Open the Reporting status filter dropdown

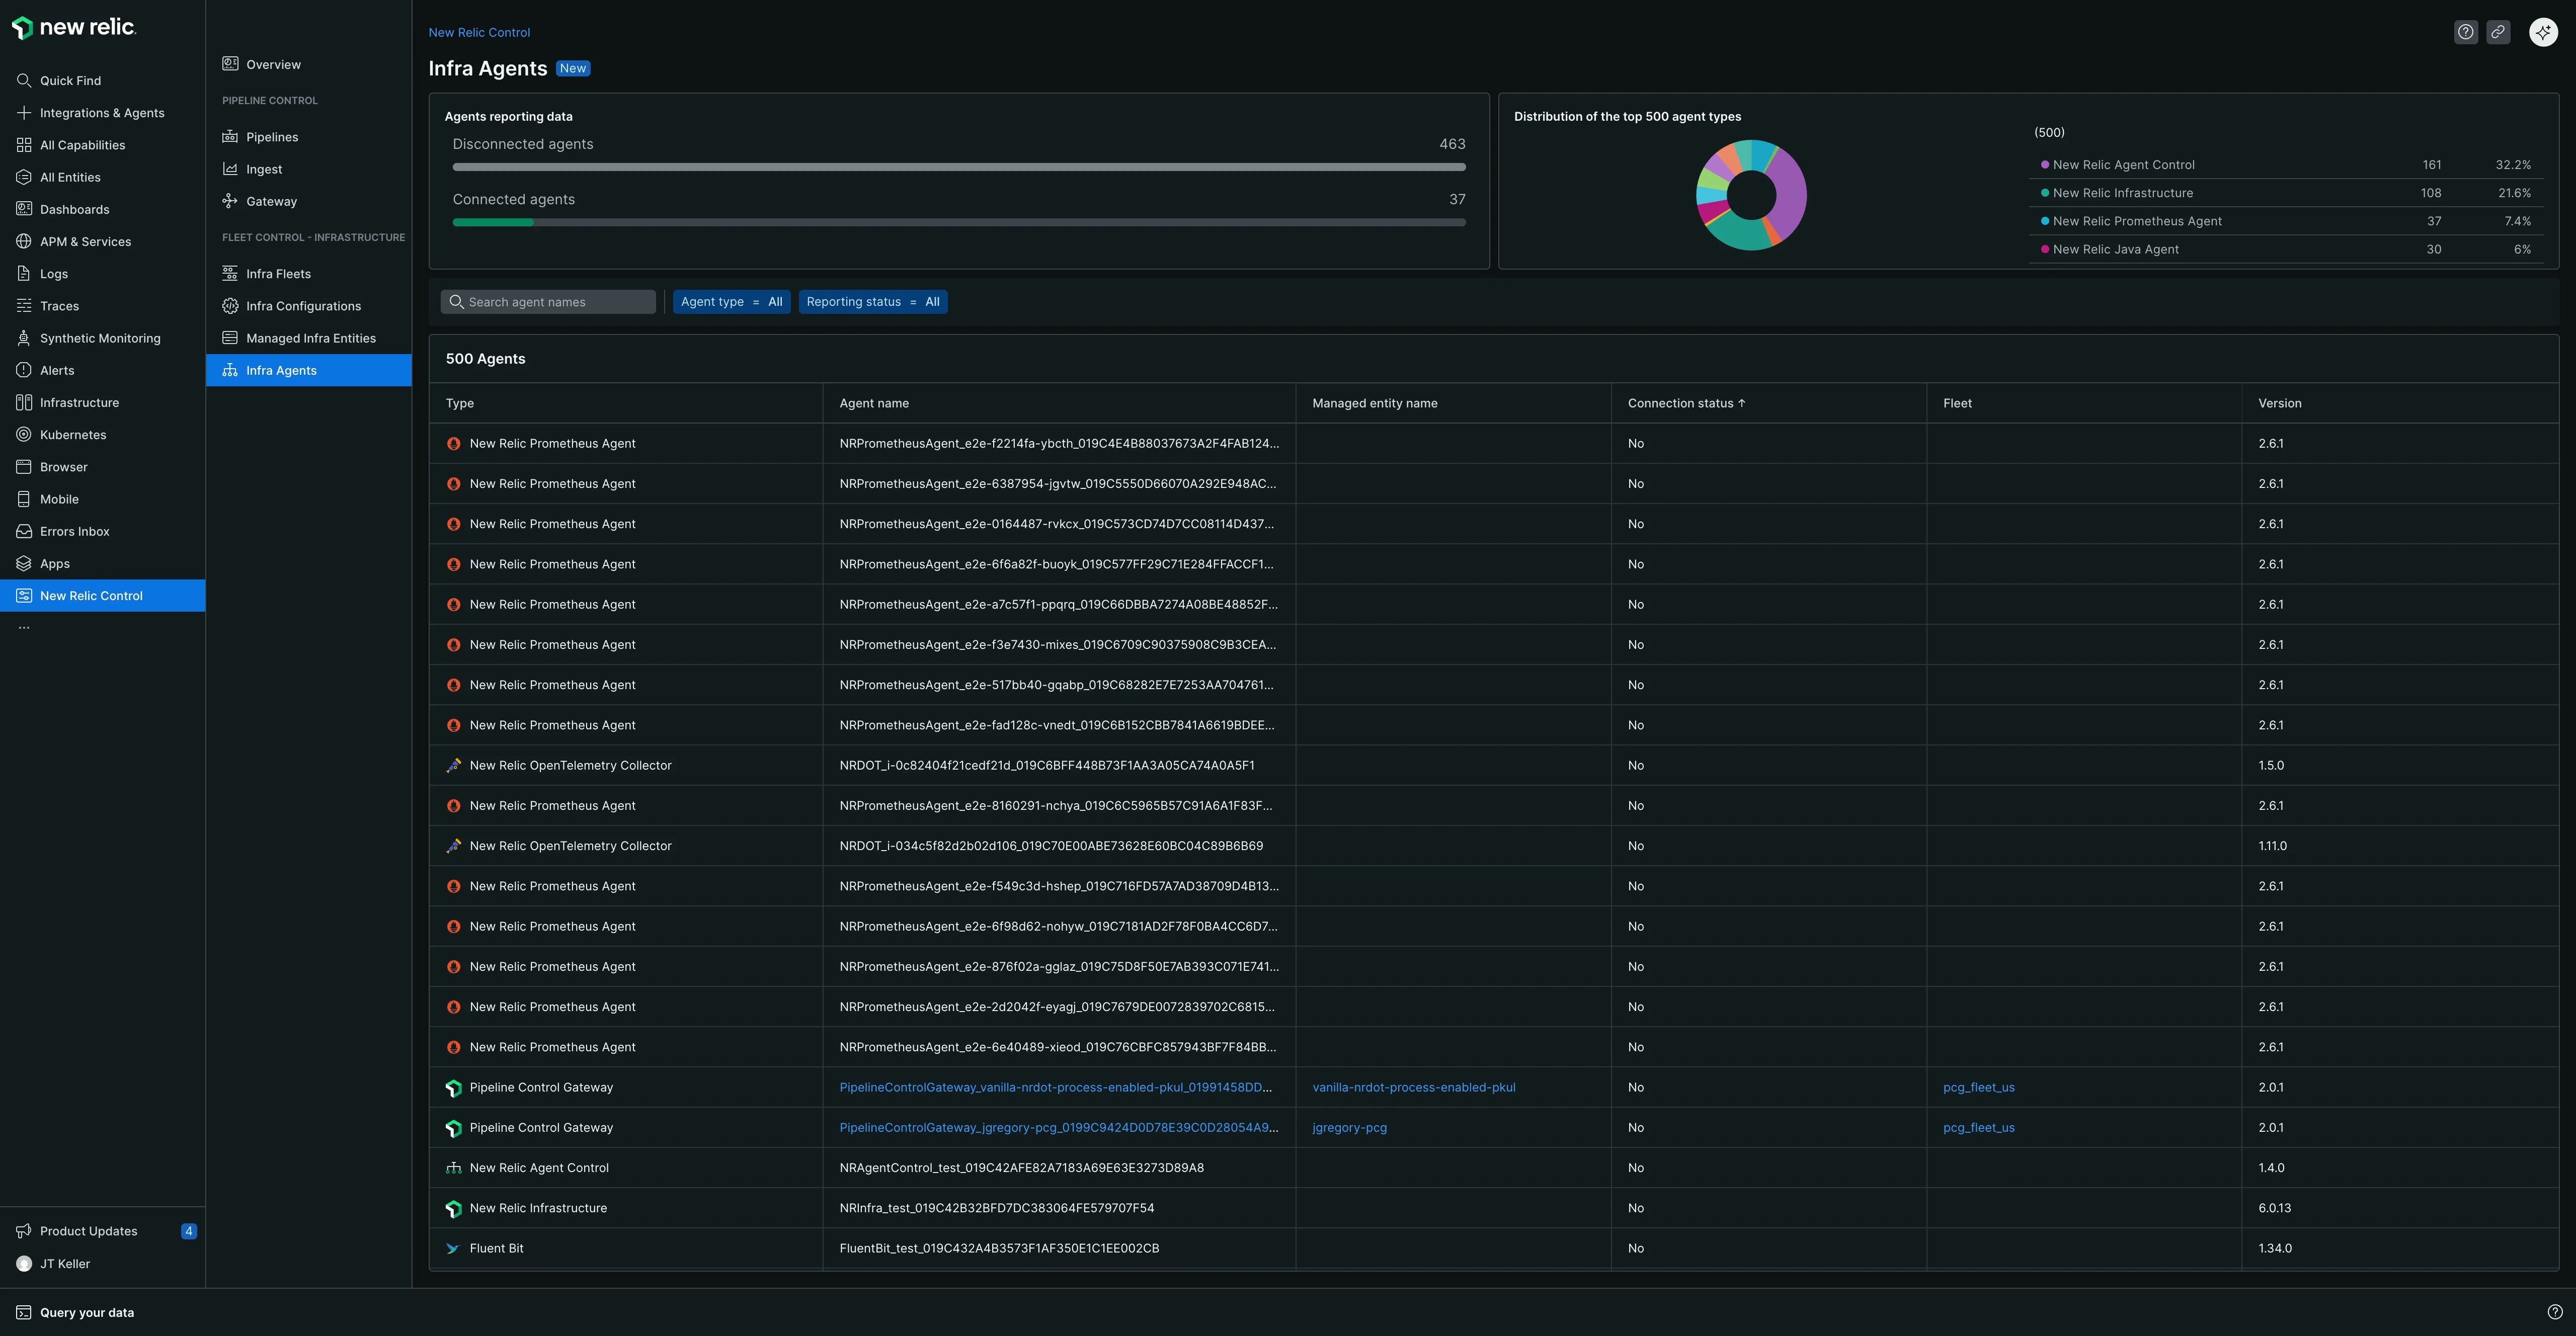point(872,302)
